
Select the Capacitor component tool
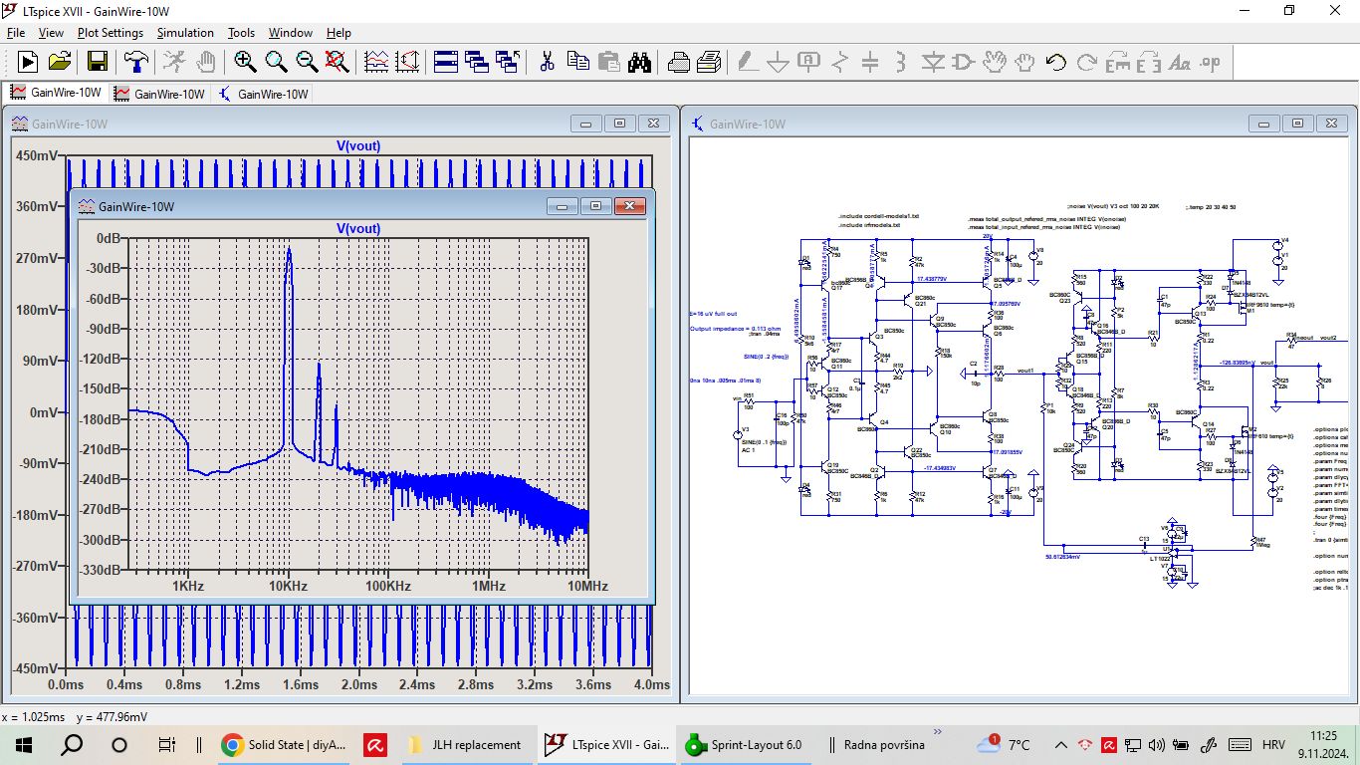click(x=870, y=62)
